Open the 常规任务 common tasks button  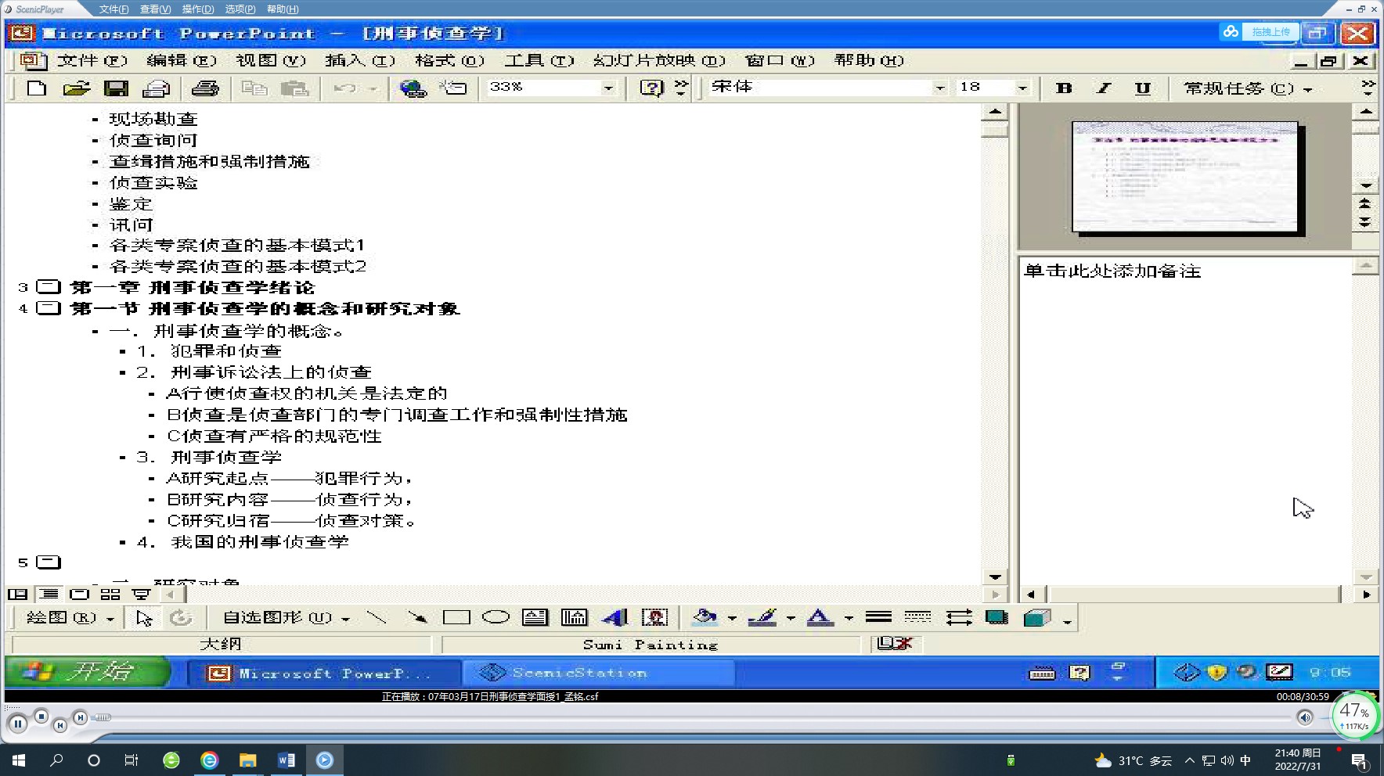point(1247,88)
